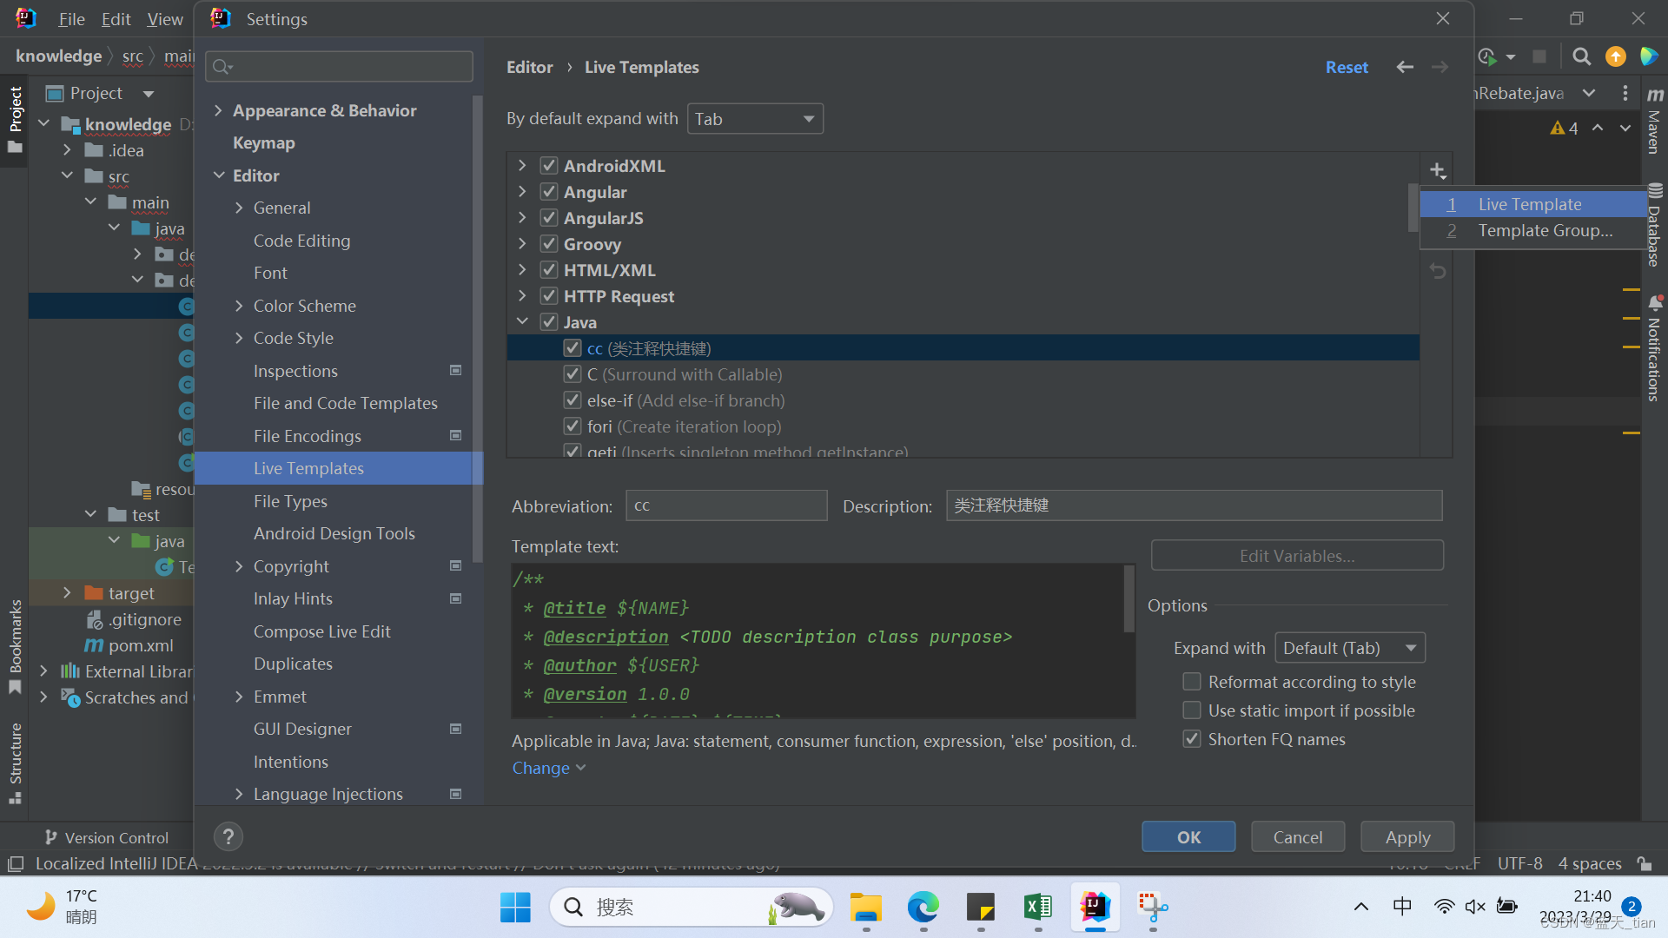Launch Microsoft Edge from the taskbar
Viewport: 1668px width, 938px height.
point(923,908)
